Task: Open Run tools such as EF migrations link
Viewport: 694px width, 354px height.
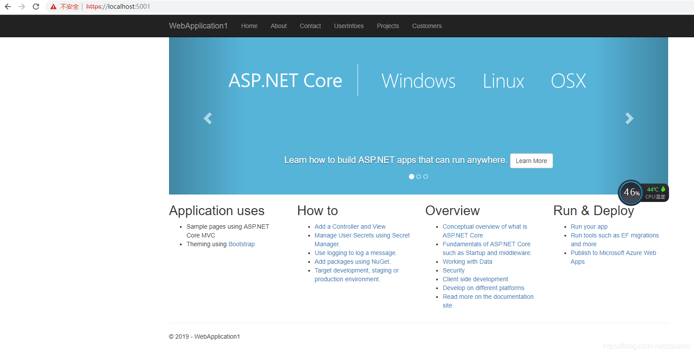Action: (615, 240)
